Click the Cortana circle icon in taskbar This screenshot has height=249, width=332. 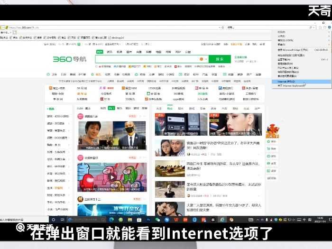54,220
